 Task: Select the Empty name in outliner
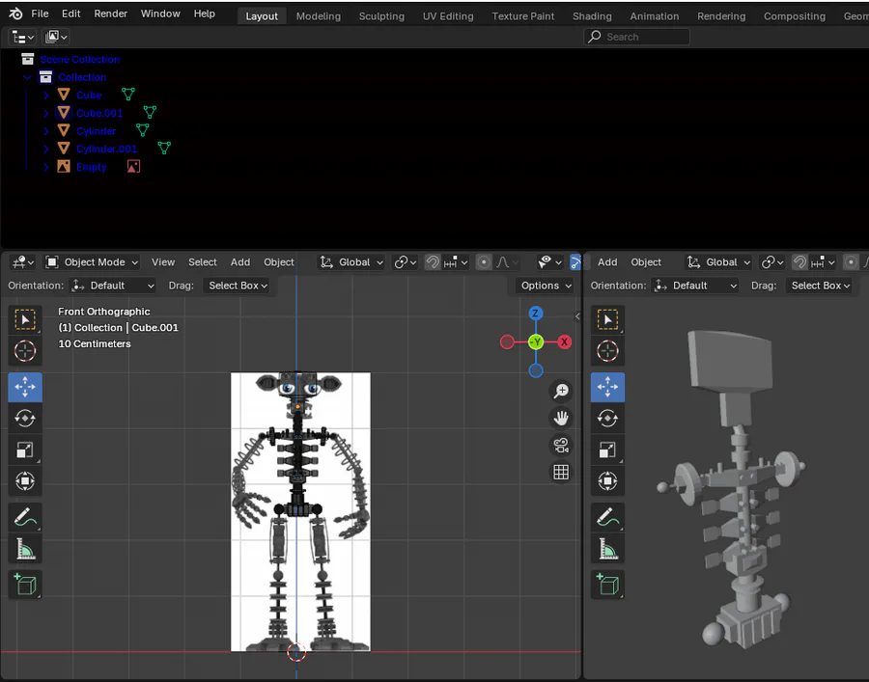(x=92, y=167)
